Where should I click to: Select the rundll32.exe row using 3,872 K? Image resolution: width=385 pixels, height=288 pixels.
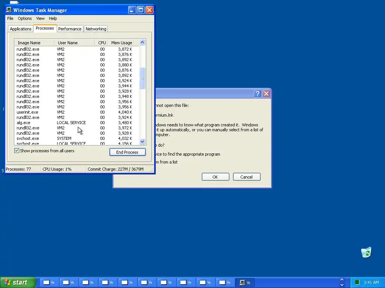pyautogui.click(x=77, y=49)
